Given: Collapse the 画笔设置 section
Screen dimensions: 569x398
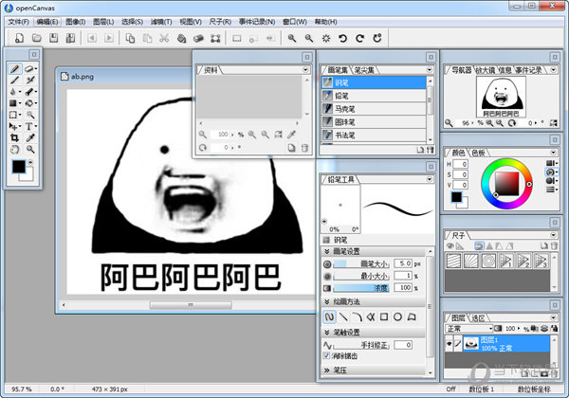Looking at the screenshot, I should pos(326,251).
